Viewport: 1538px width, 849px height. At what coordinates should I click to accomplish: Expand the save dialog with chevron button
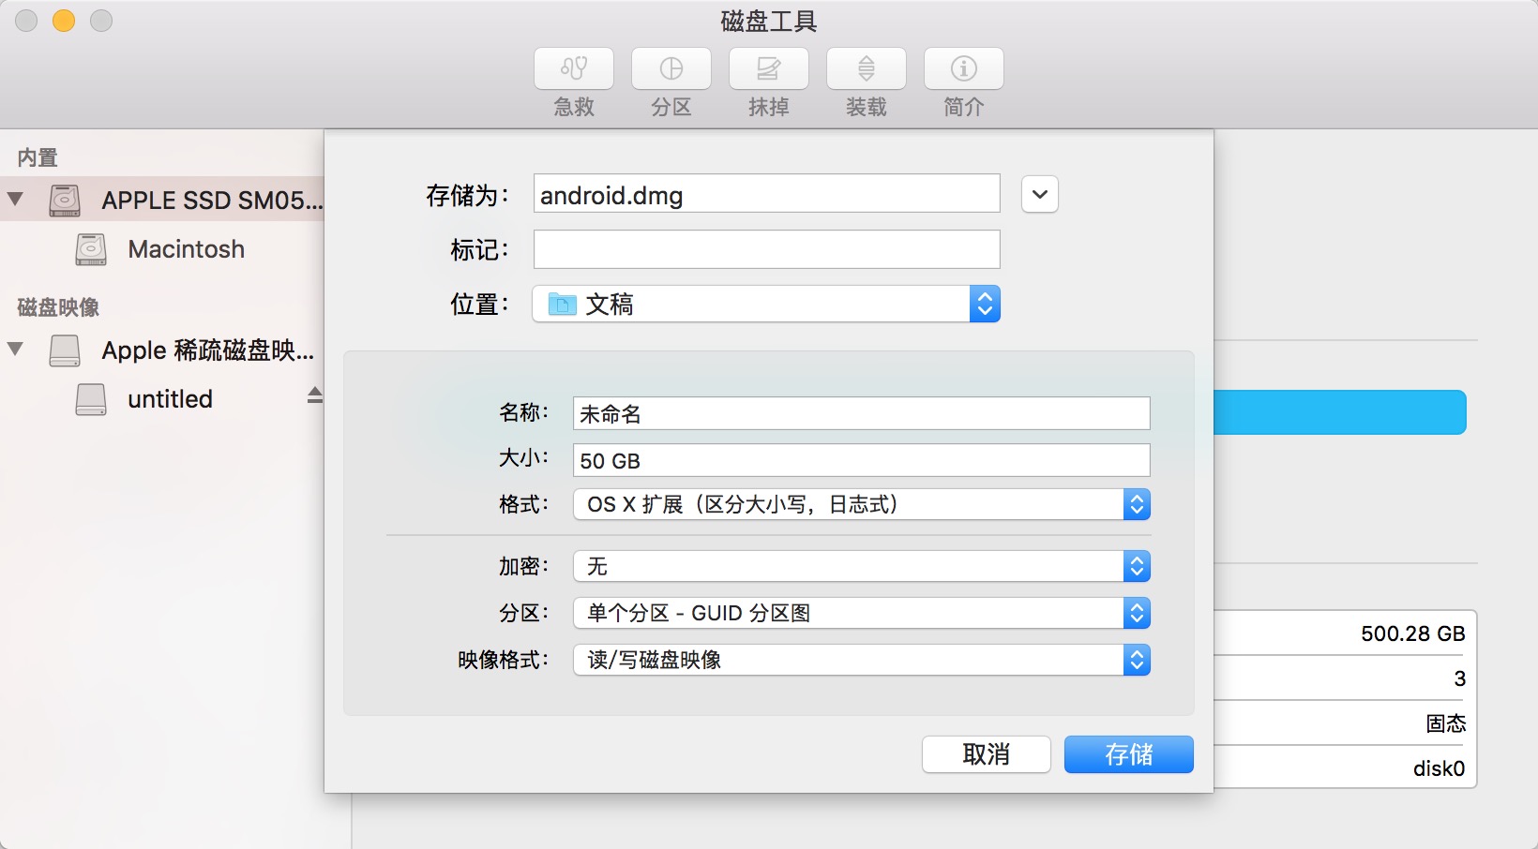click(1039, 194)
